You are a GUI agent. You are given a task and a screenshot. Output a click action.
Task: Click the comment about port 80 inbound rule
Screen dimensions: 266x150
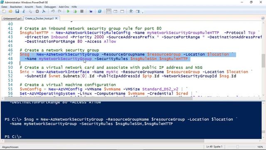click(x=91, y=28)
